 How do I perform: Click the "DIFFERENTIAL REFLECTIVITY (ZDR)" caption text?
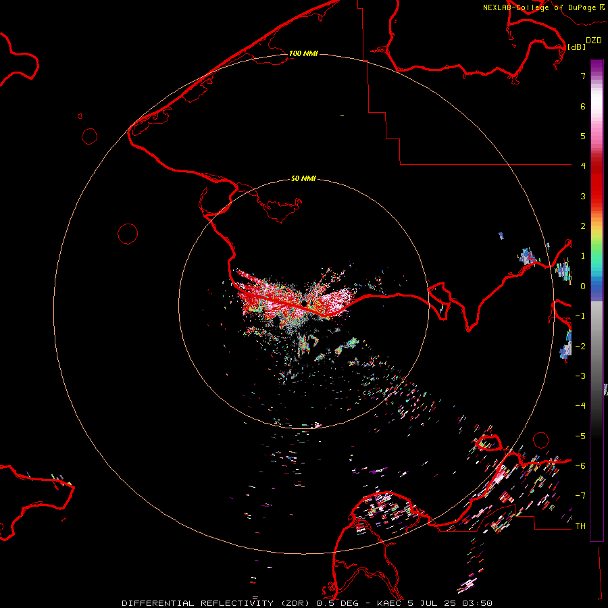point(218,603)
